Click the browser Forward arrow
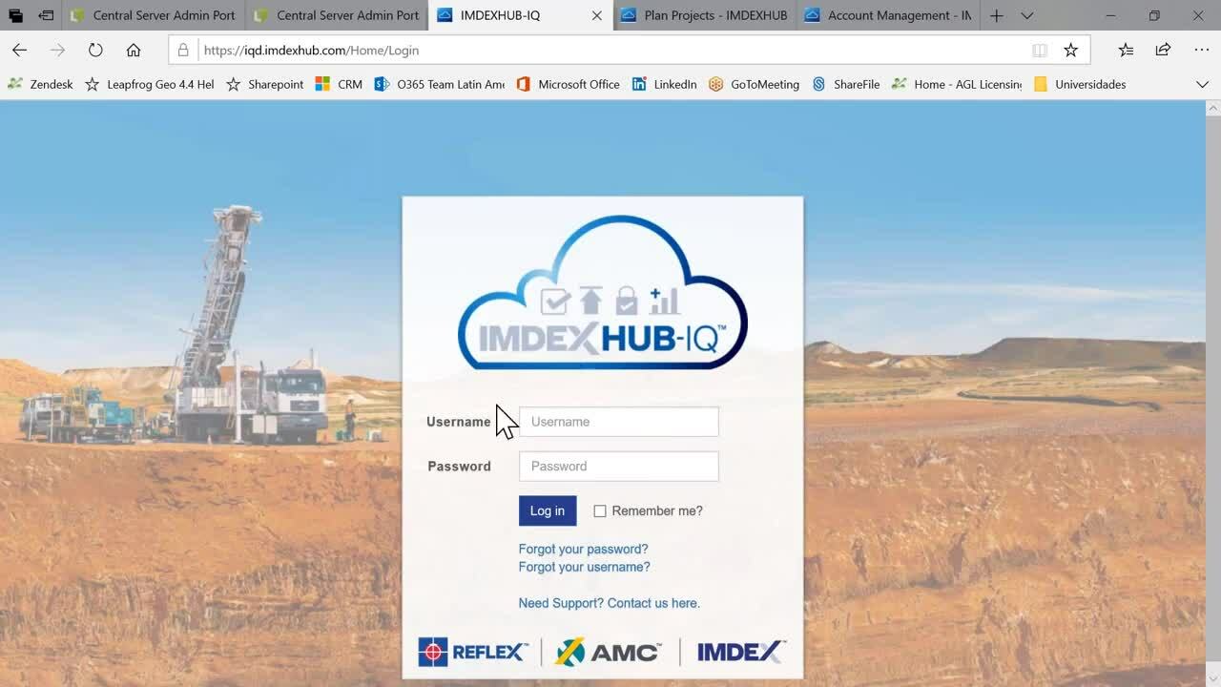Viewport: 1221px width, 687px height. tap(57, 50)
